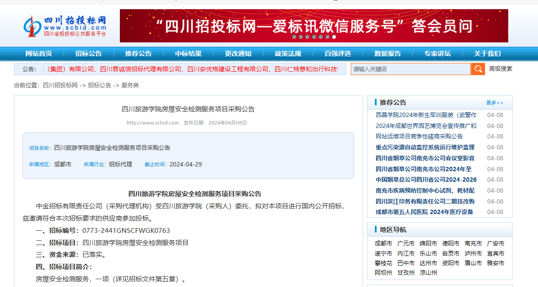Click the 招标代理 industry value
Screen dimensions: 538x287
pyautogui.click(x=120, y=164)
